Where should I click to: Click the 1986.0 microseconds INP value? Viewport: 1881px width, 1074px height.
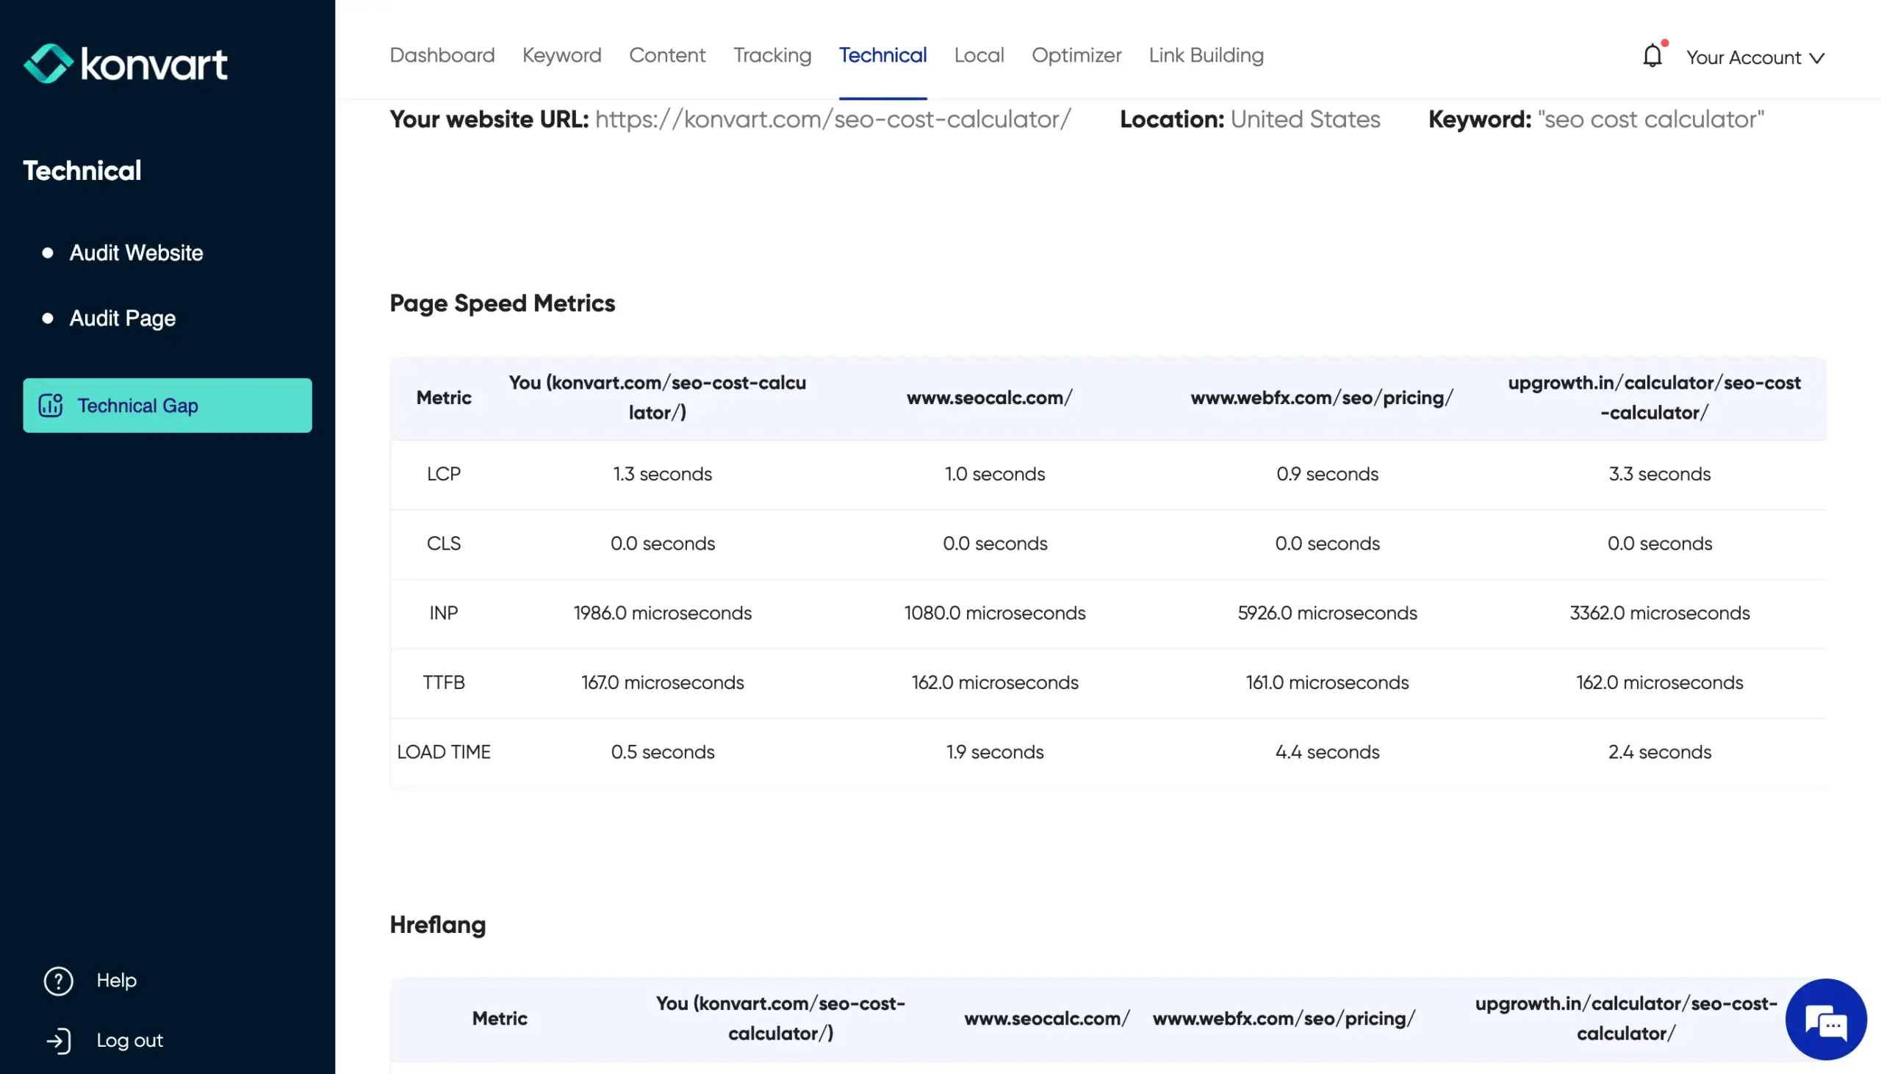tap(663, 613)
